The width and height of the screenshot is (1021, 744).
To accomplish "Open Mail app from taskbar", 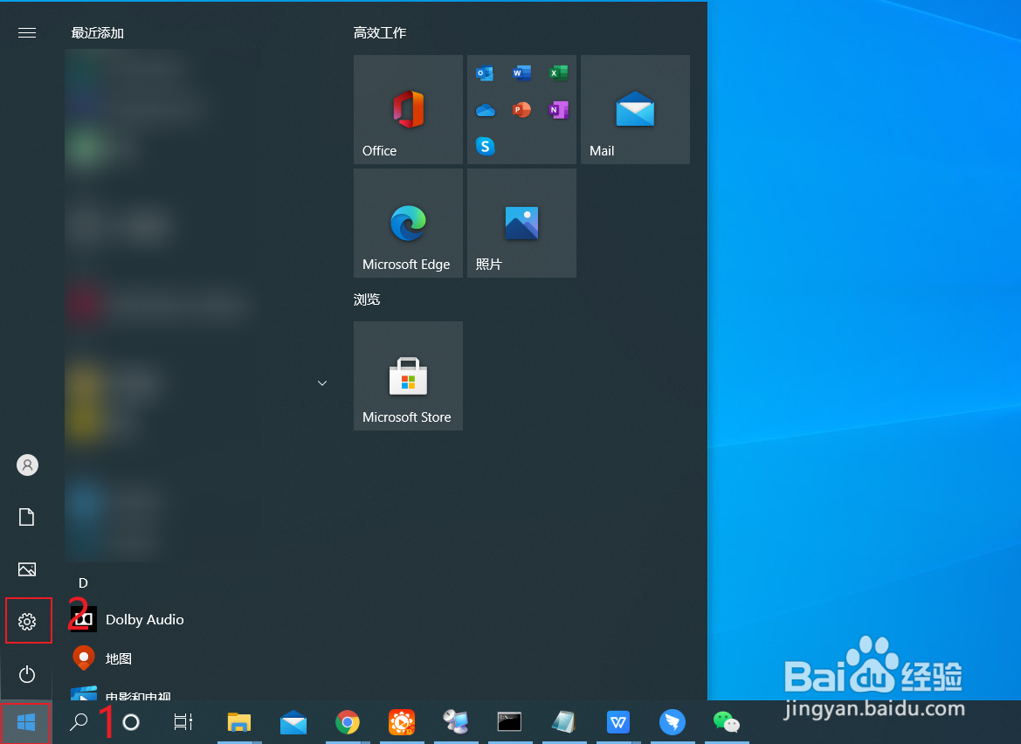I will [293, 722].
